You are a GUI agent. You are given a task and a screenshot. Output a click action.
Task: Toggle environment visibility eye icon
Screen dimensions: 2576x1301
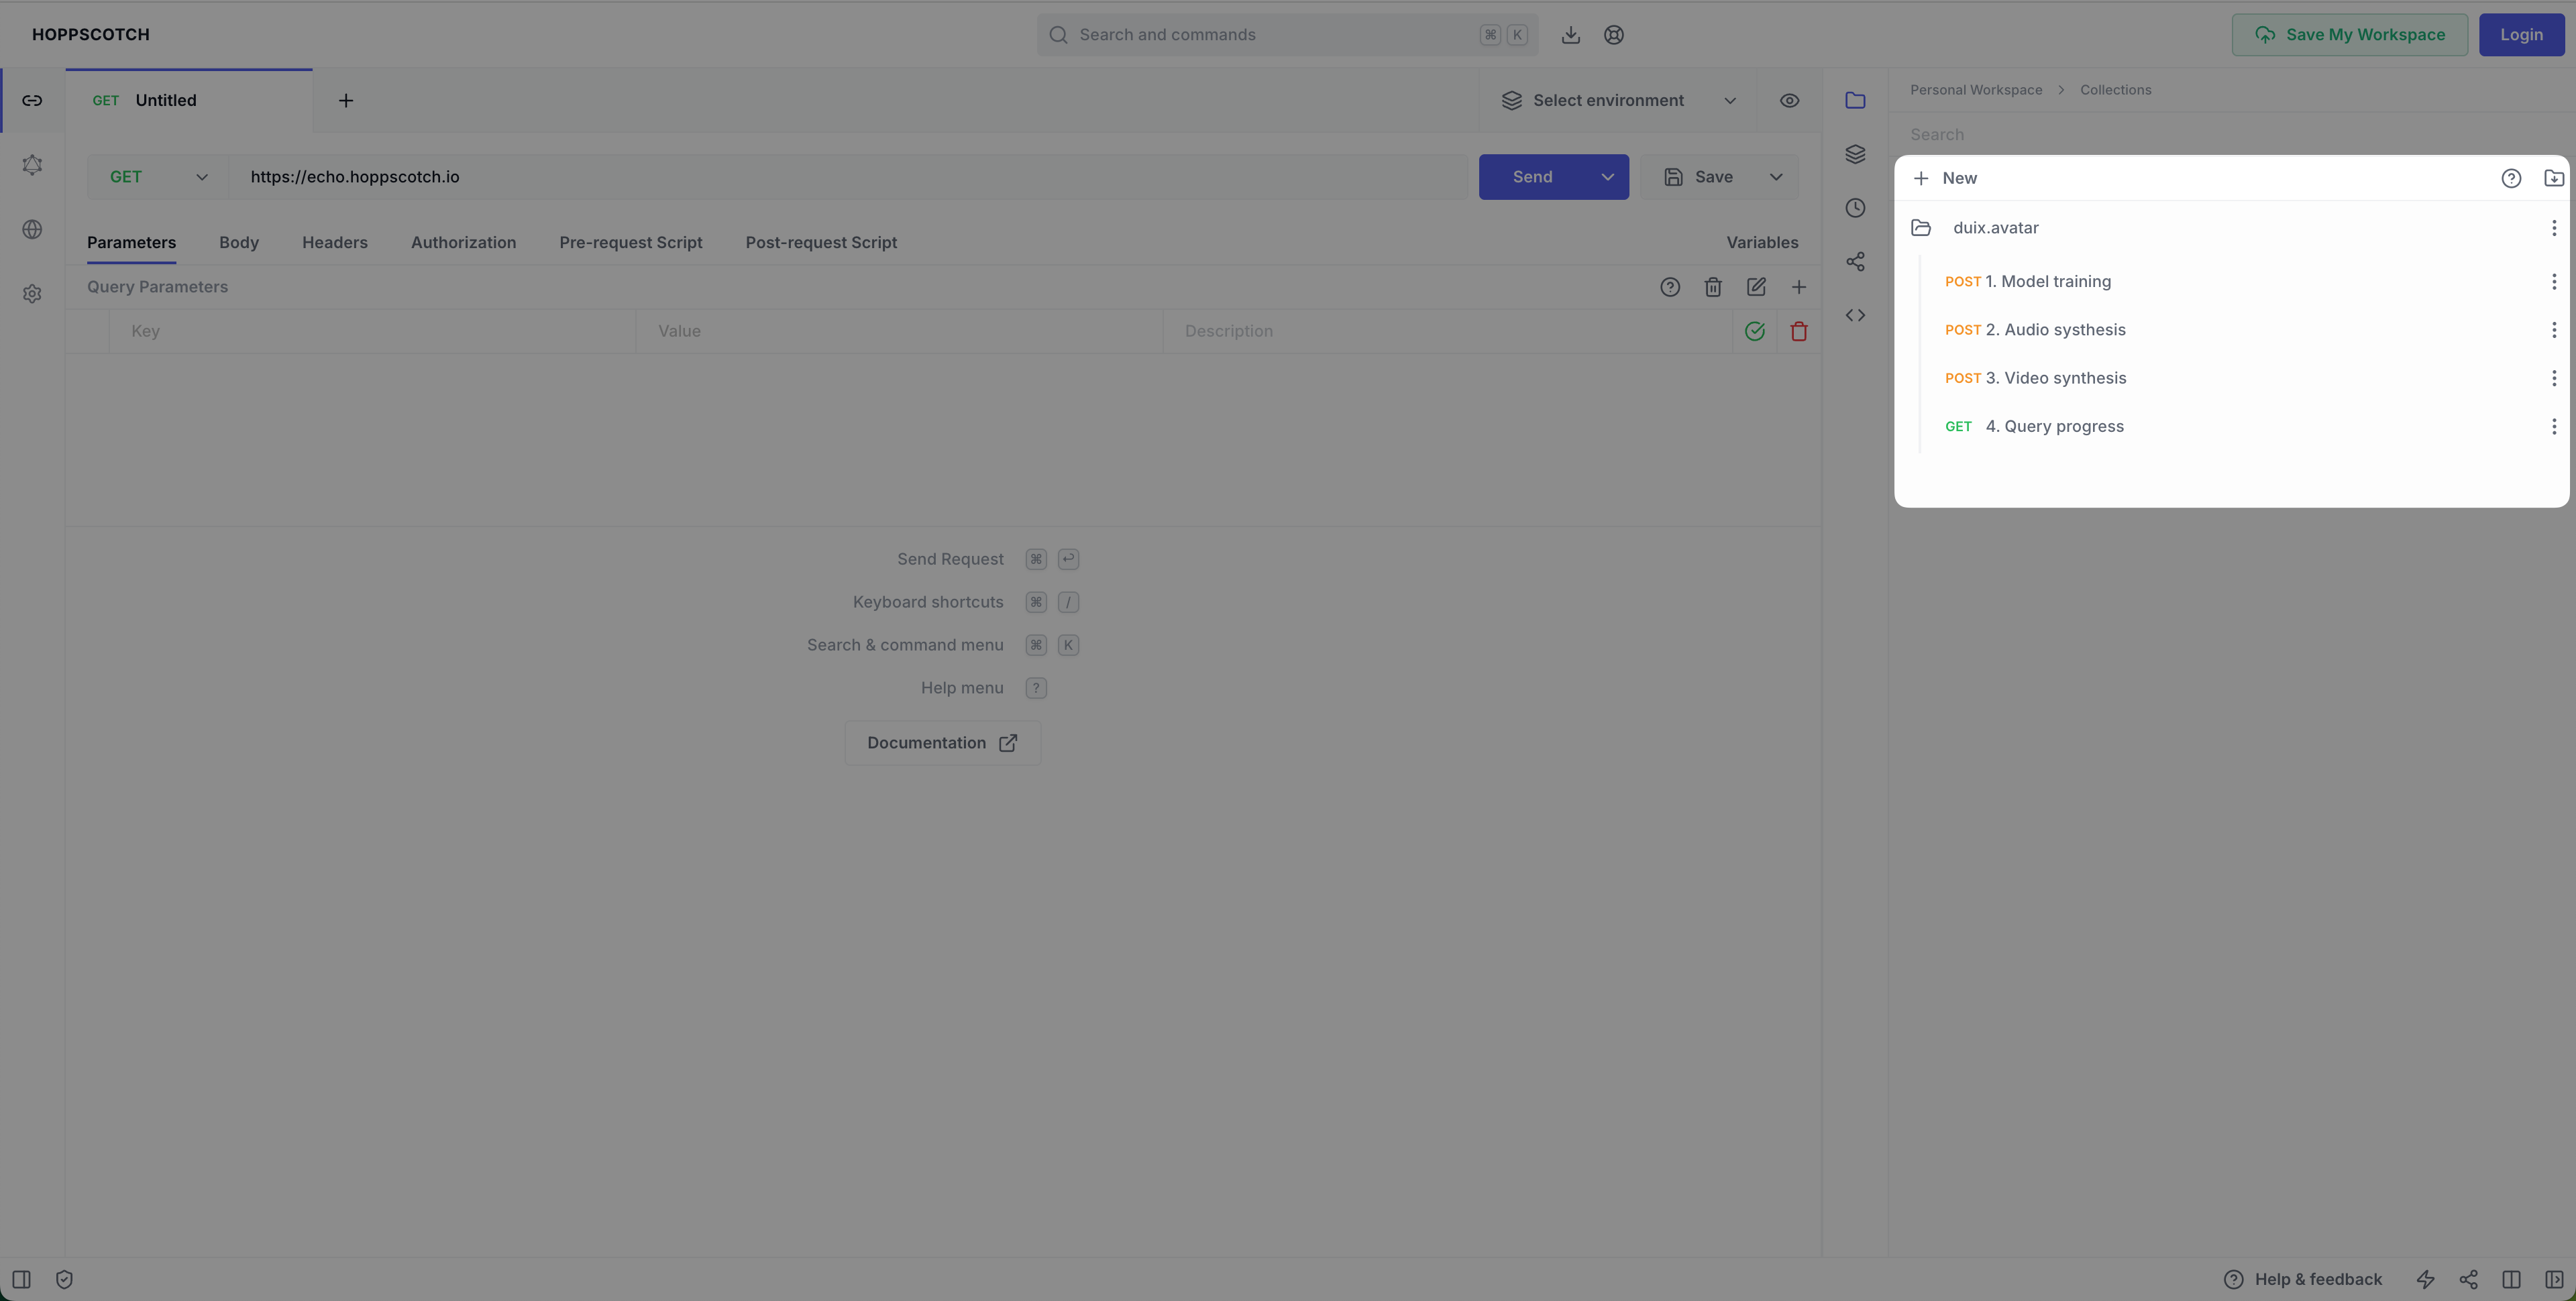pos(1789,100)
